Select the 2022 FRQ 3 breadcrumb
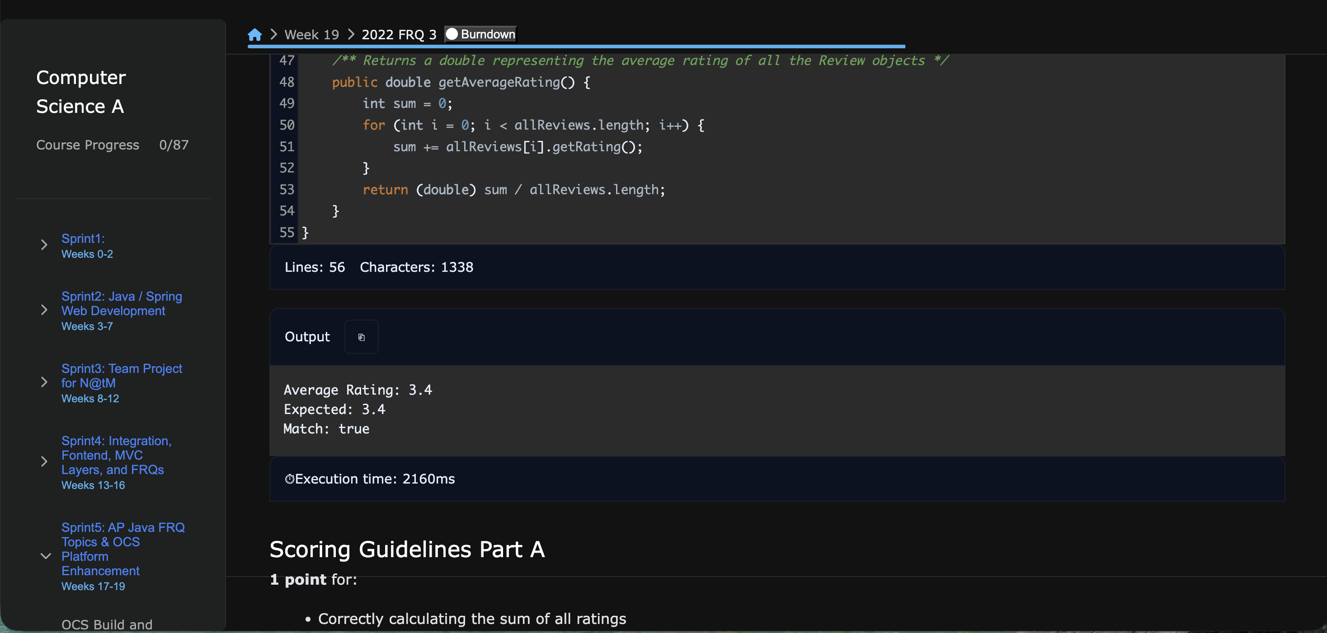 399,34
